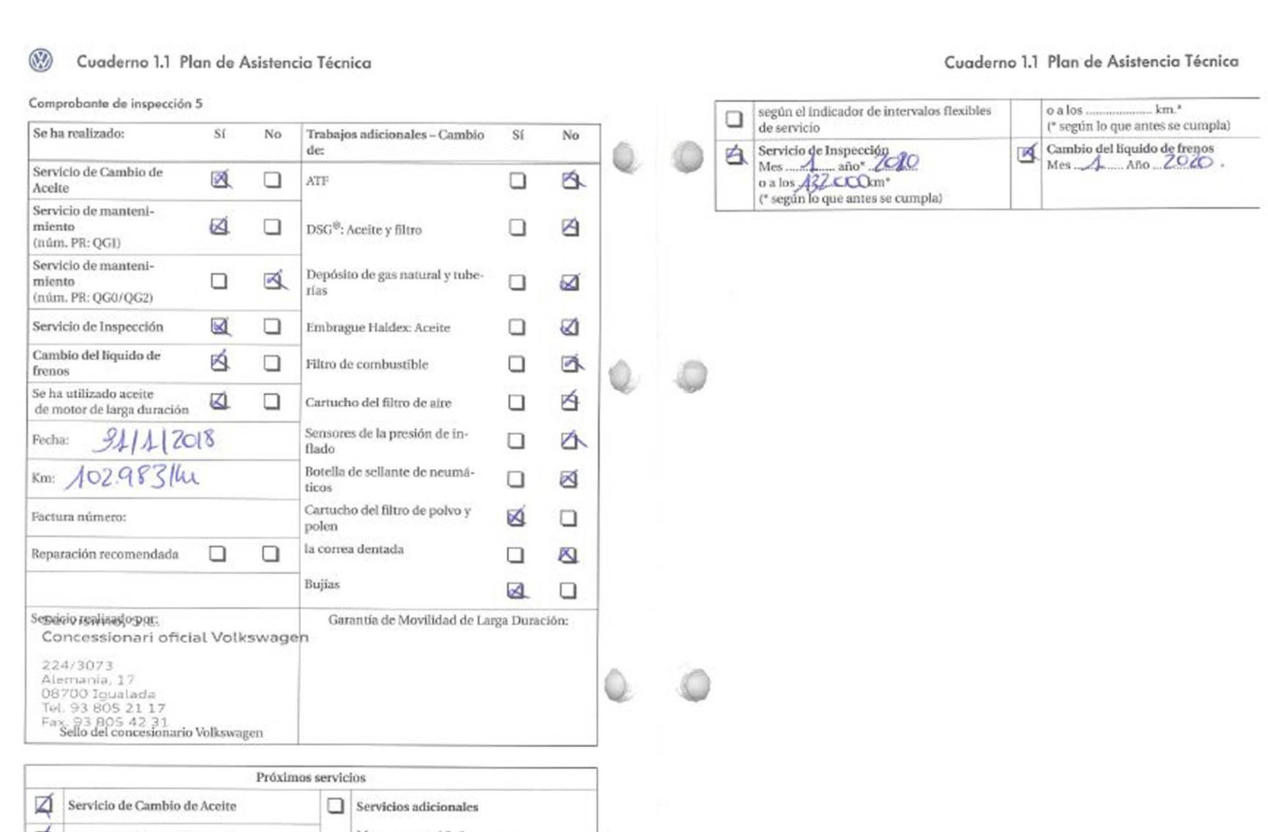Mark No for la correa dentada
The image size is (1268, 832).
(568, 555)
